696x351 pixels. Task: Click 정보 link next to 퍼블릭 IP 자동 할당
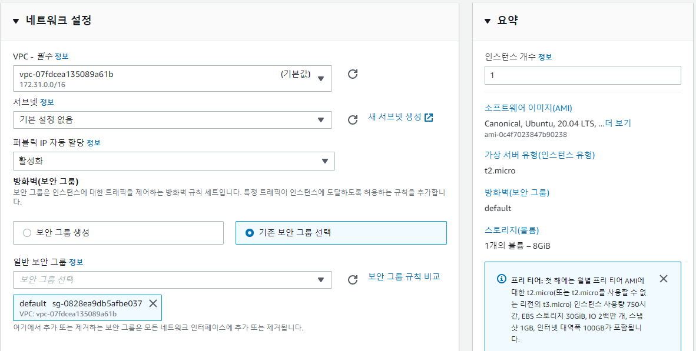[x=93, y=143]
